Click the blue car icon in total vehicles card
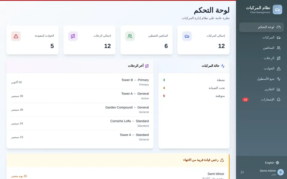 pos(187,36)
